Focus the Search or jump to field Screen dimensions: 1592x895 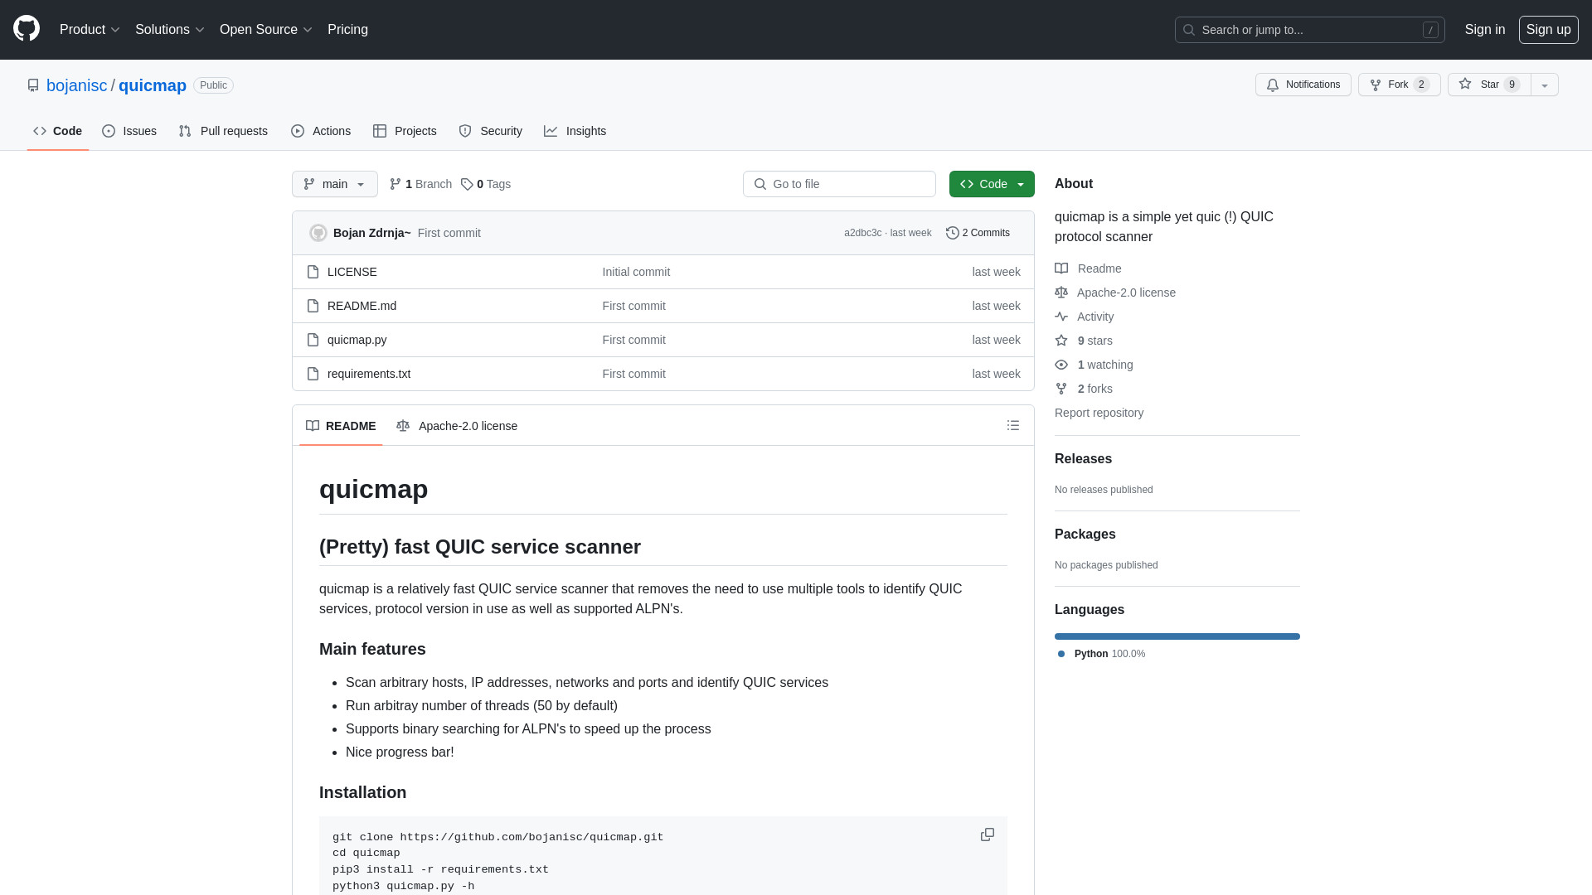[1309, 30]
